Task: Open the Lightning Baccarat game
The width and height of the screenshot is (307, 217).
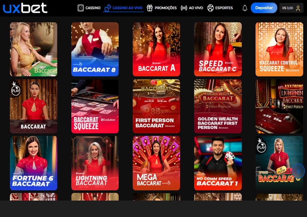Action: [x=95, y=163]
